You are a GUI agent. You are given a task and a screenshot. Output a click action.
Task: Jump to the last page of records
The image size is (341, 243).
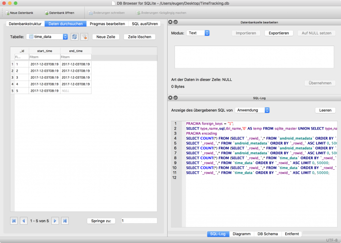[65, 221]
